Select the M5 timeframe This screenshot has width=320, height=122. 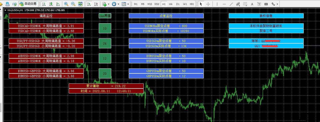coord(142,4)
